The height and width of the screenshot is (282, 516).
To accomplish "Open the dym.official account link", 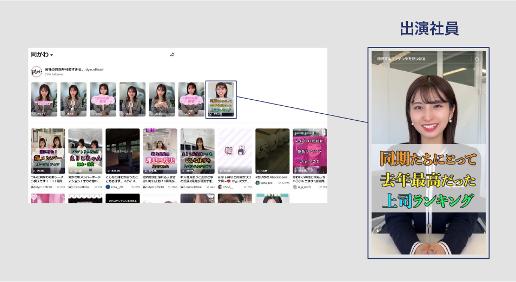I will point(94,70).
